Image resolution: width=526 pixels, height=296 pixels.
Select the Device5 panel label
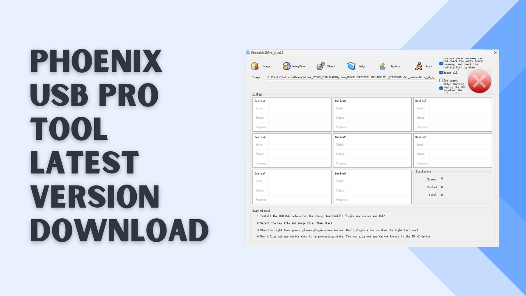[x=340, y=137]
